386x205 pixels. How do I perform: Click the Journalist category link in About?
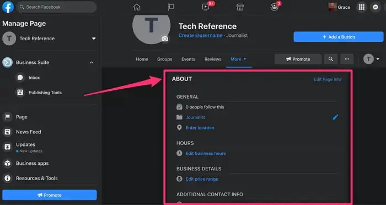click(x=195, y=117)
